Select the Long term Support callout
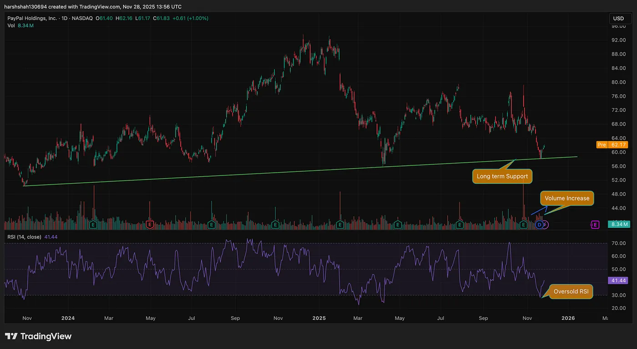 [x=502, y=176]
